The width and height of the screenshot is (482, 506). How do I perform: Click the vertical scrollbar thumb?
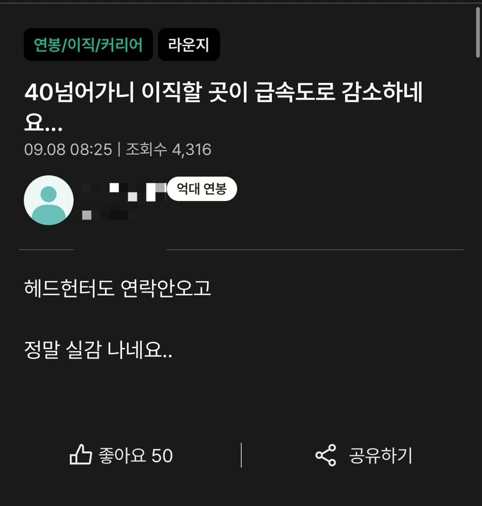coord(478,32)
